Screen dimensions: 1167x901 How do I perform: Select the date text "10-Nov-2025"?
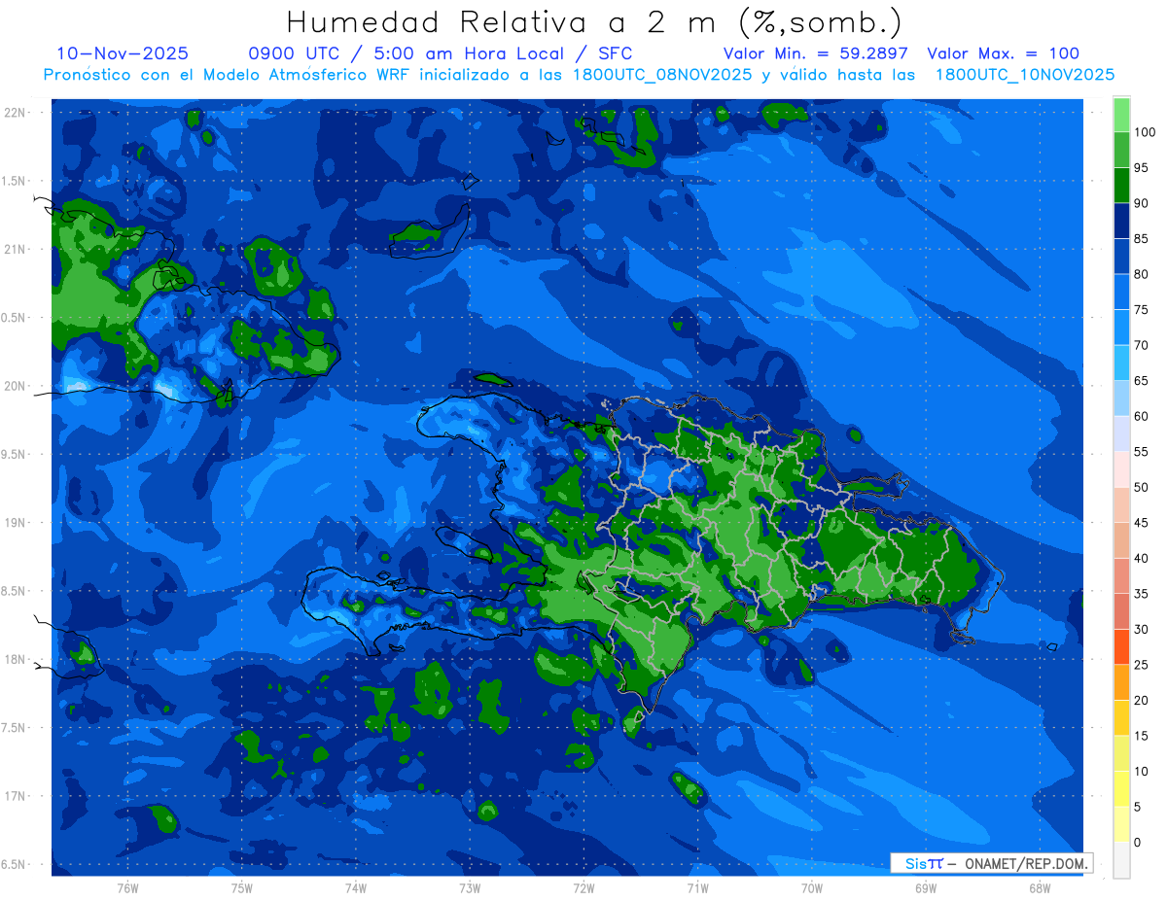123,53
